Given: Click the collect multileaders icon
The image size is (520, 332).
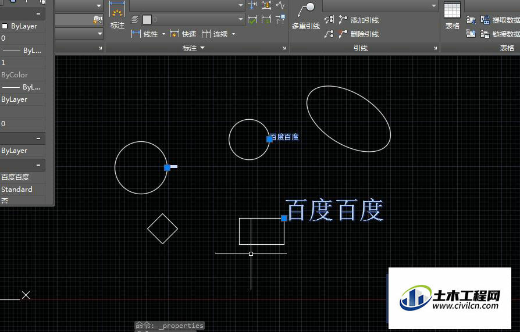Looking at the screenshot, I should coord(329,34).
